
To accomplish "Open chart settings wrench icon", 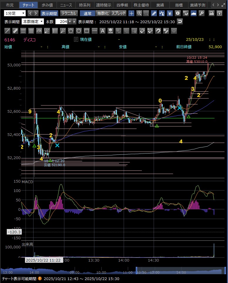I will tap(202, 13).
